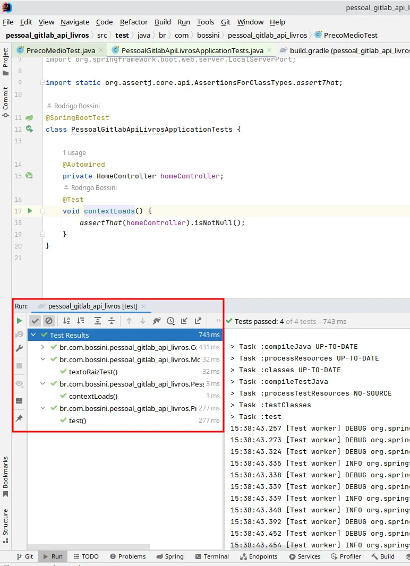The image size is (410, 566).
Task: Open the Endpoints tool window
Action: click(x=259, y=556)
